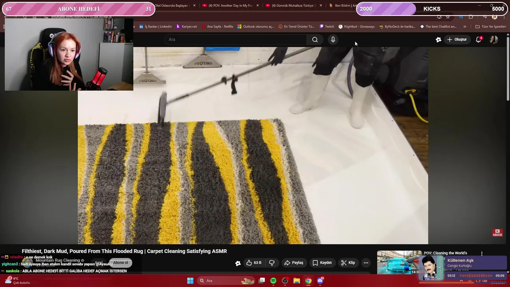Launch Spotify from the taskbar
Viewport: 510px width, 287px height.
pyautogui.click(x=273, y=281)
